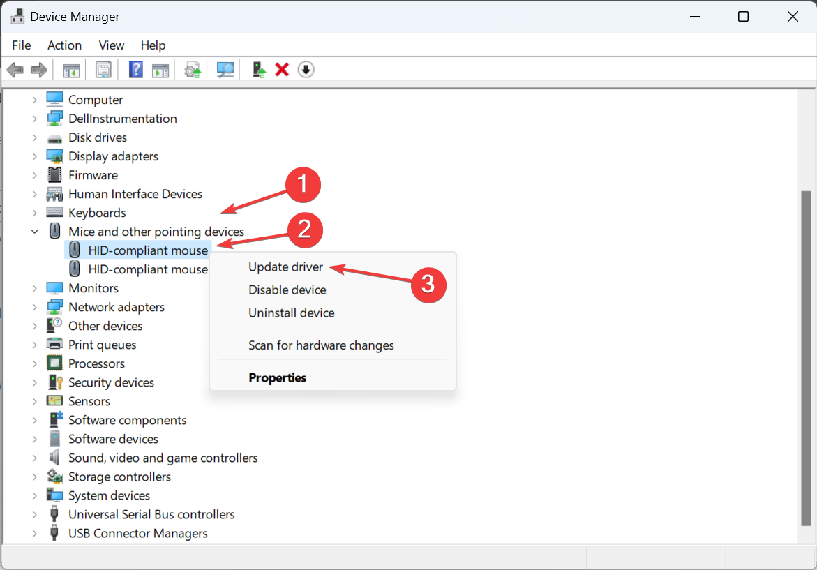This screenshot has width=817, height=570.
Task: Open the View menu
Action: pyautogui.click(x=111, y=45)
